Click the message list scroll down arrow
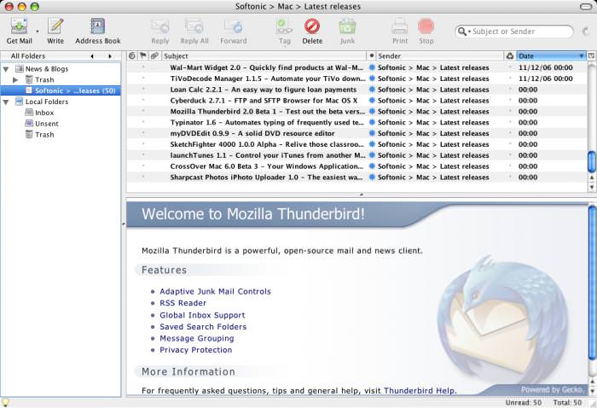Image resolution: width=597 pixels, height=408 pixels. pos(592,187)
